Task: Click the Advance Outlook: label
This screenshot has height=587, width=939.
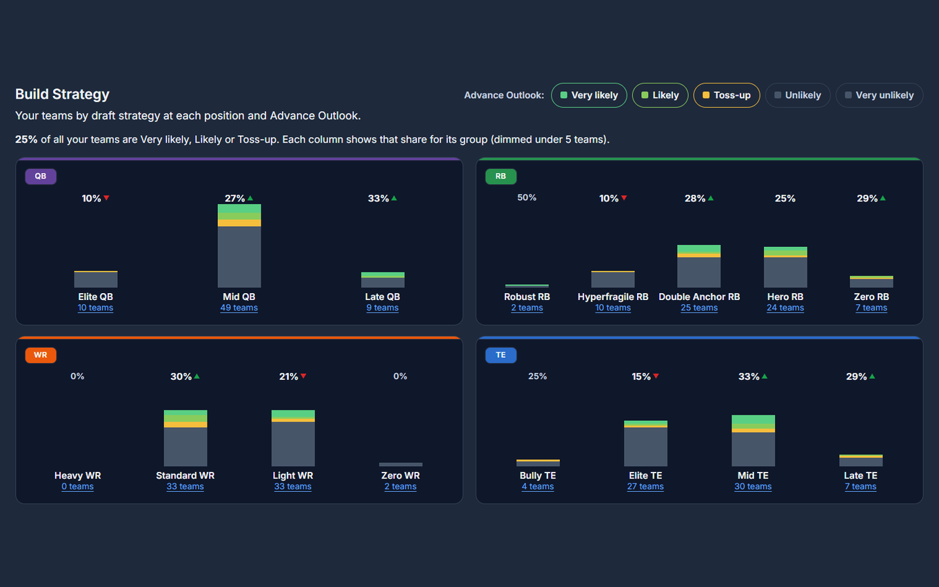Action: [x=504, y=95]
